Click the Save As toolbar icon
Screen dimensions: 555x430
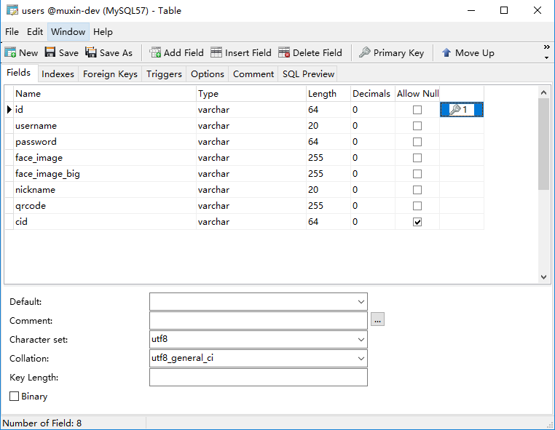90,52
